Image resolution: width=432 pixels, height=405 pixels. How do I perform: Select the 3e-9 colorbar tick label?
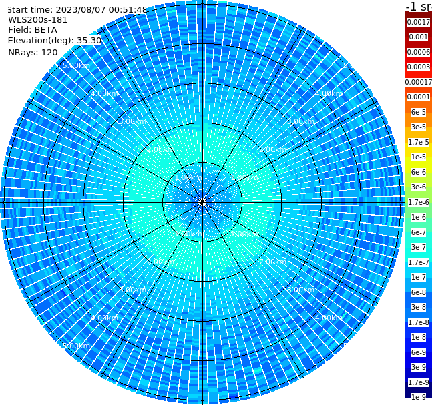coord(419,367)
